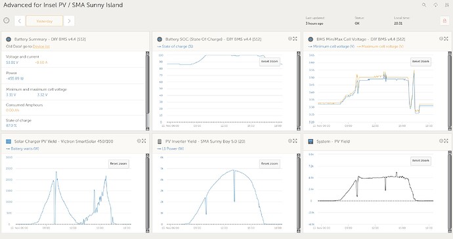Open System PV Yield settings gear
This screenshot has width=453, height=239.
click(441, 141)
